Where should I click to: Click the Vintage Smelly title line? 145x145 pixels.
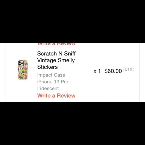56,60
